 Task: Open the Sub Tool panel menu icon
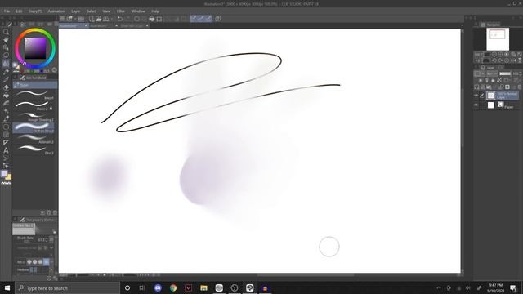[x=15, y=78]
